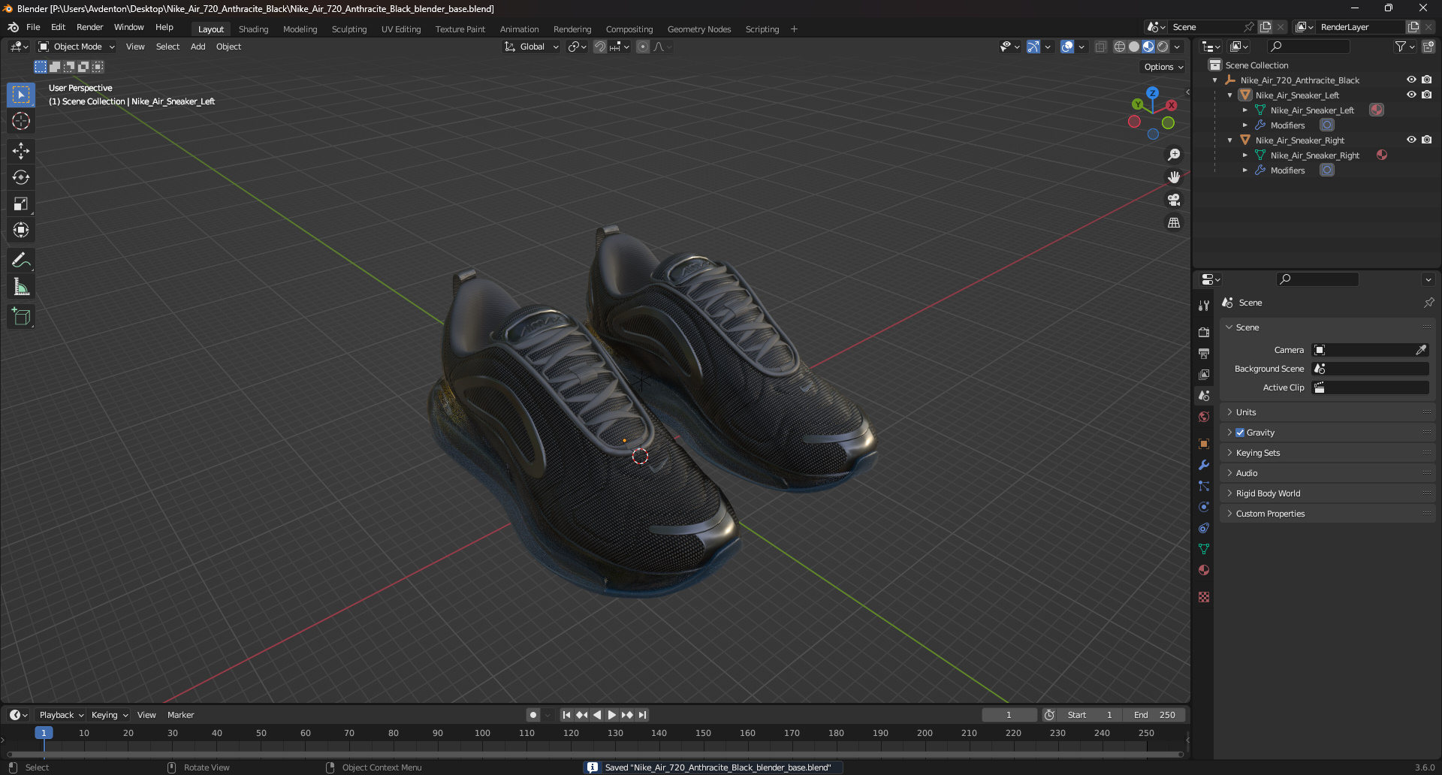Click the End frame field showing 250
Image resolution: width=1442 pixels, height=775 pixels.
point(1154,715)
